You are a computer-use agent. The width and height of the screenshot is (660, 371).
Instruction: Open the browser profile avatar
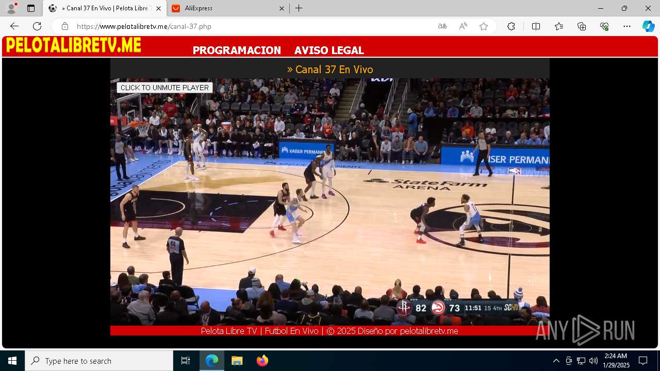[x=11, y=8]
